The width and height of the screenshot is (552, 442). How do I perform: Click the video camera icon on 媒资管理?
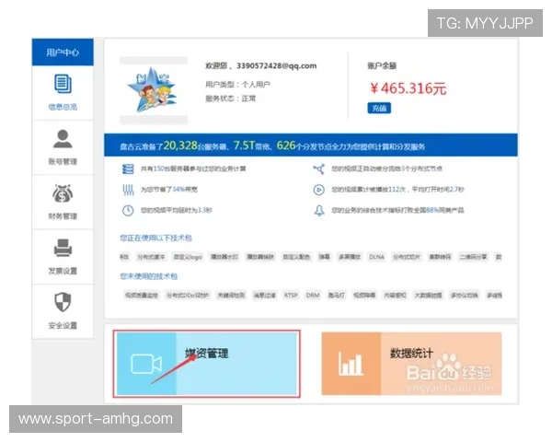pos(146,364)
